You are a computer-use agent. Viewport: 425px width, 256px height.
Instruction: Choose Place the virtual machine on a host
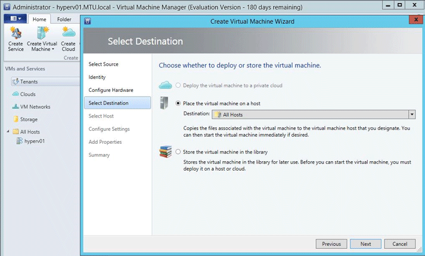pyautogui.click(x=178, y=103)
